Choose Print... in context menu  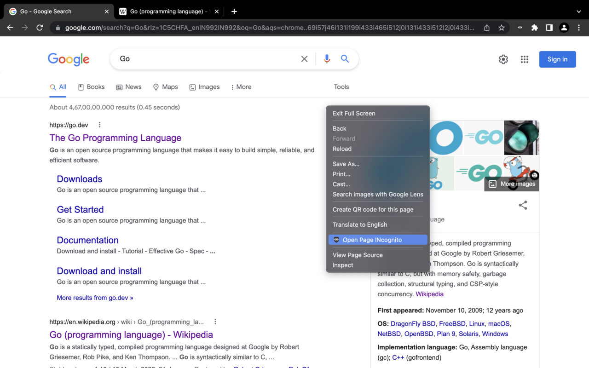coord(378,174)
